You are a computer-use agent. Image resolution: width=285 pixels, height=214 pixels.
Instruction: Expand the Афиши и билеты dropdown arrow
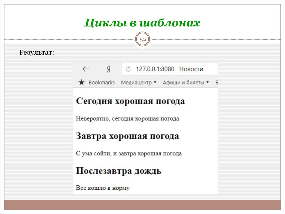coord(207,82)
